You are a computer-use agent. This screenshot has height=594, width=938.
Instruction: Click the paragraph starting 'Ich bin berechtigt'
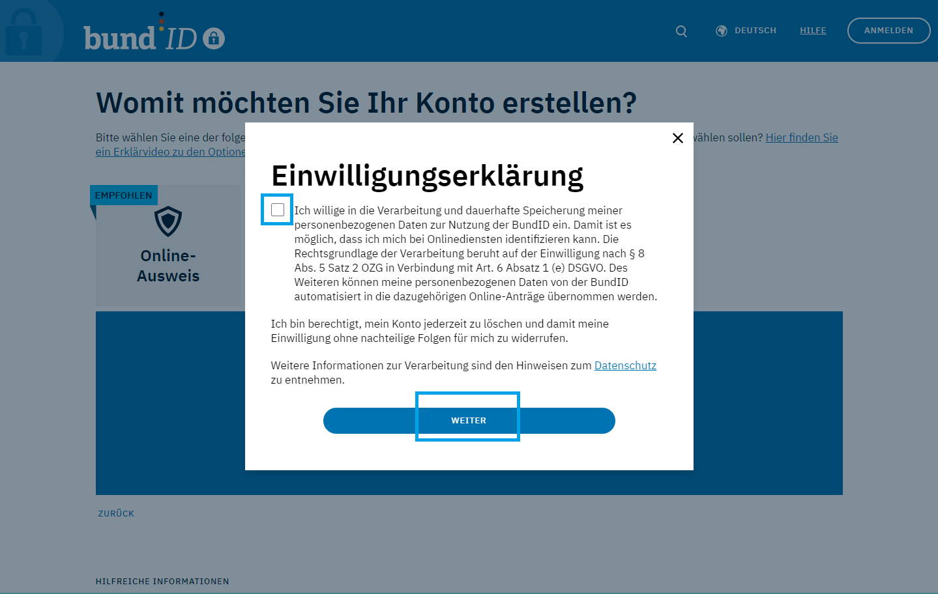440,331
